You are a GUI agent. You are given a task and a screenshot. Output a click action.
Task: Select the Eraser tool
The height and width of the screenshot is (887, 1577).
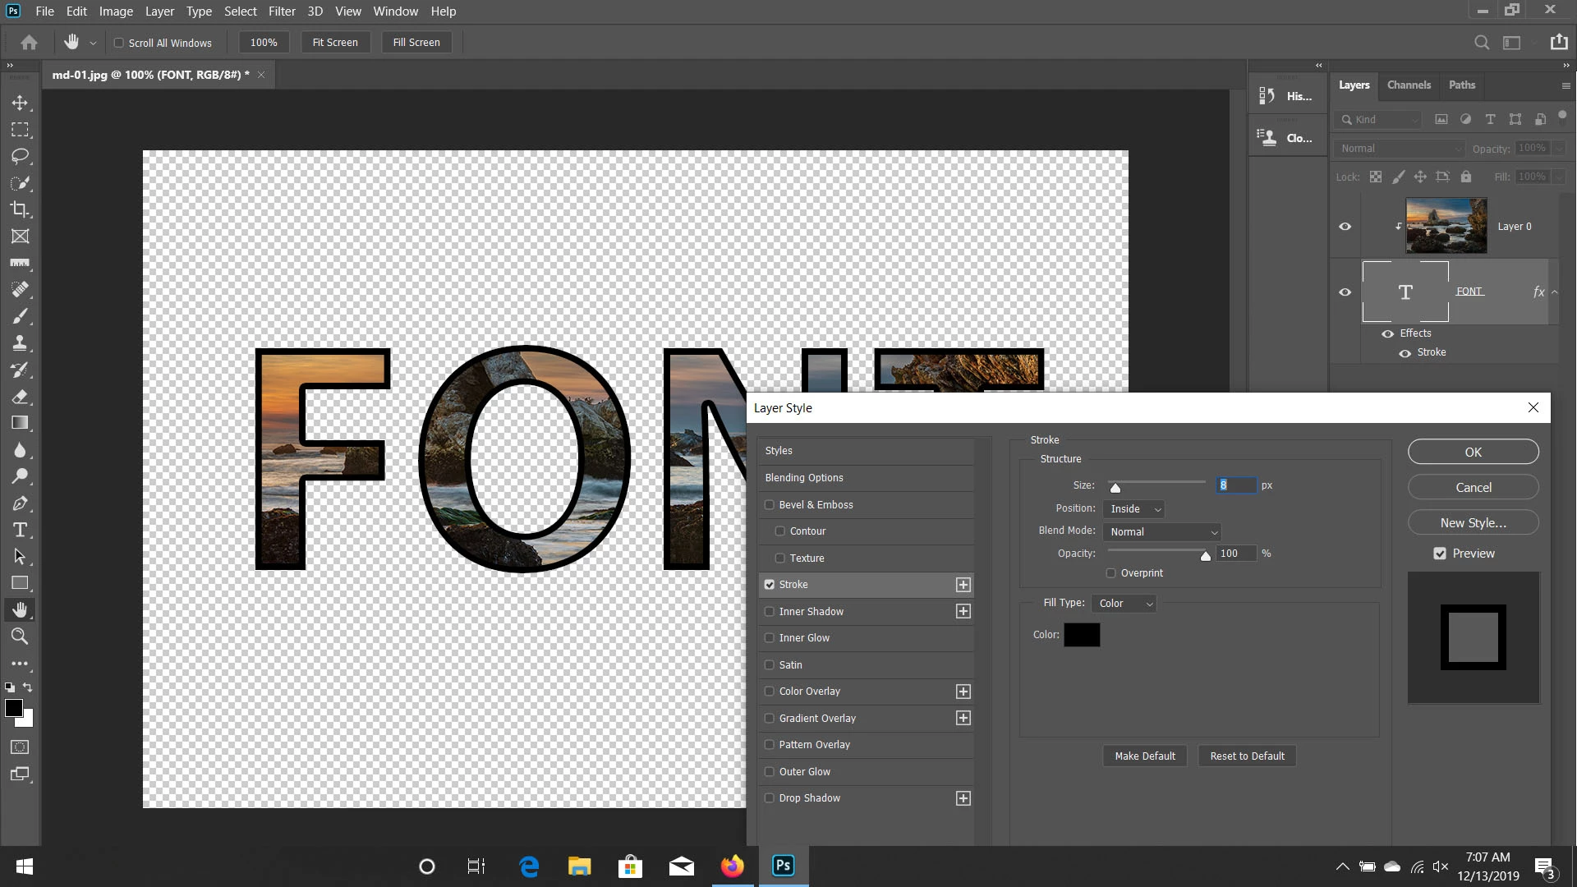coord(20,397)
